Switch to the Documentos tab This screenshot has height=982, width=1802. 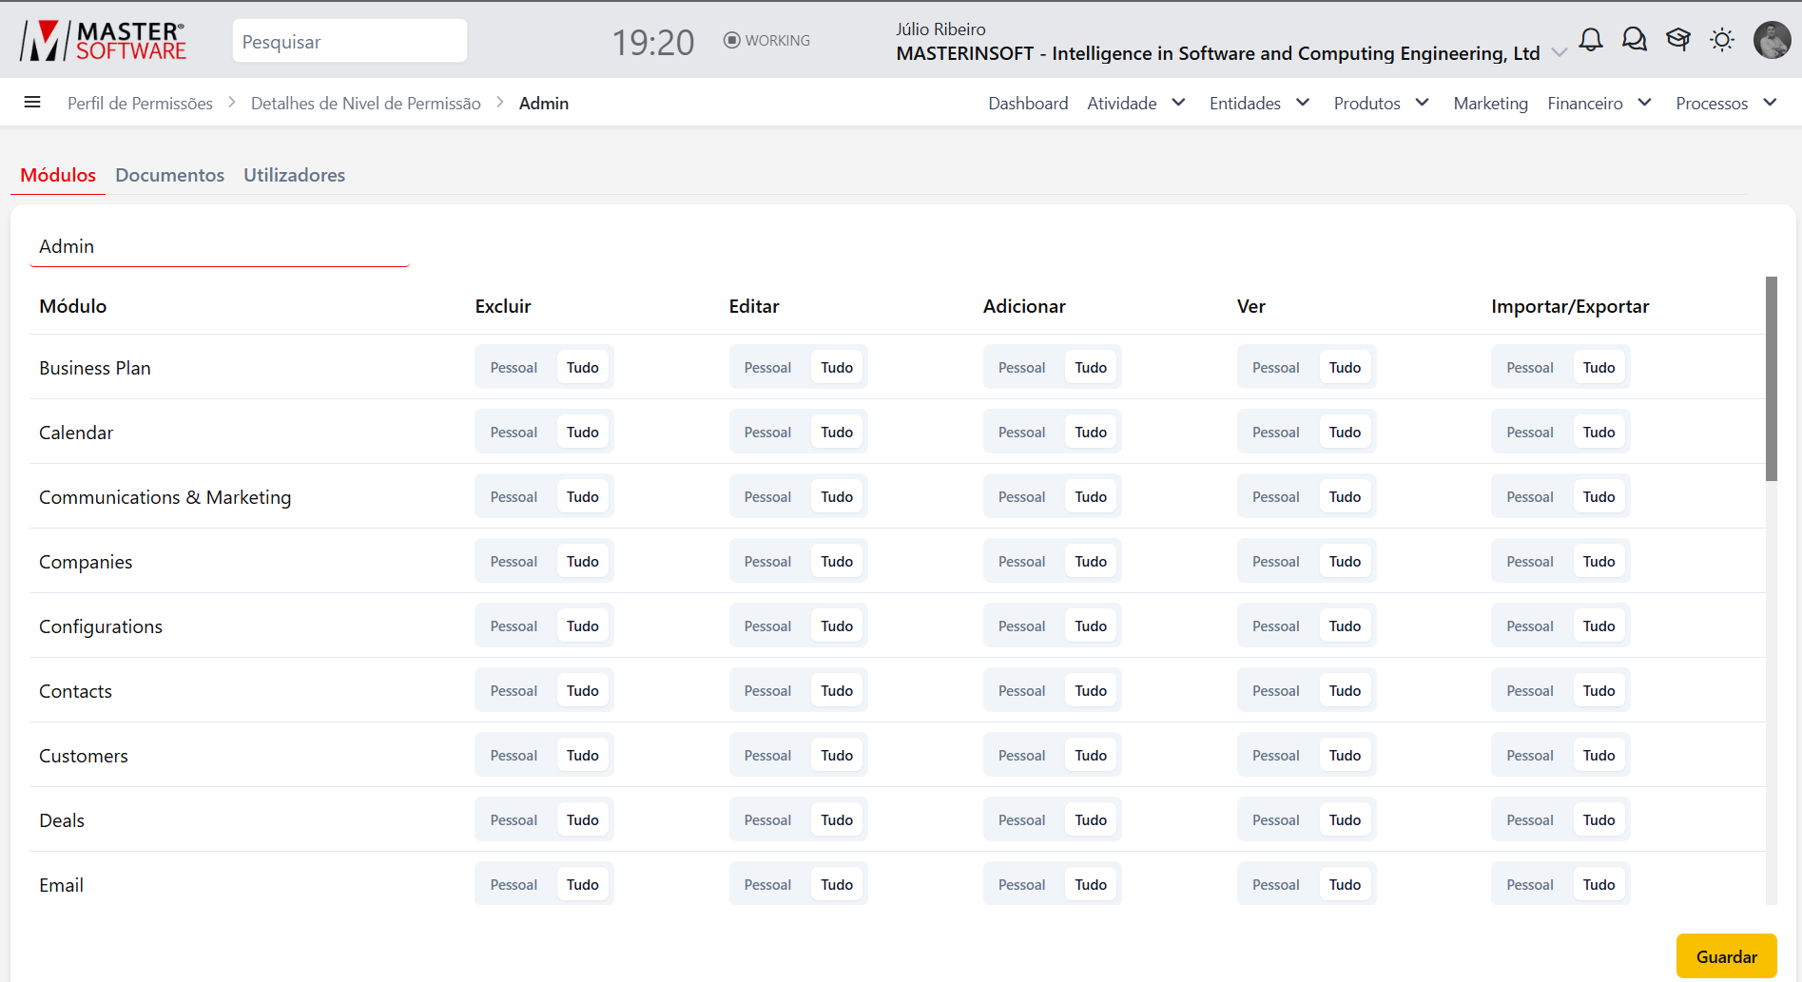click(x=169, y=175)
